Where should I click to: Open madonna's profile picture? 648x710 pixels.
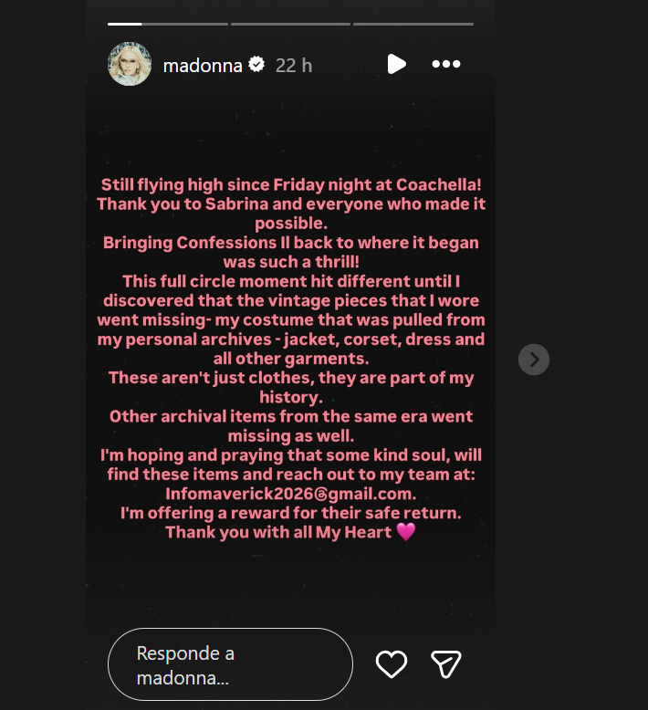pyautogui.click(x=130, y=64)
